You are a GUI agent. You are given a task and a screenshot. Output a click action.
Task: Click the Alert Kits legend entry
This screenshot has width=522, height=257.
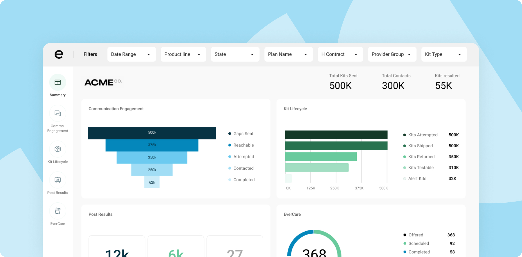pyautogui.click(x=415, y=179)
